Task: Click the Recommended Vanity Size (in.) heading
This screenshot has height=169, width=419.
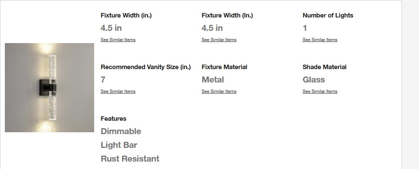Action: click(145, 67)
